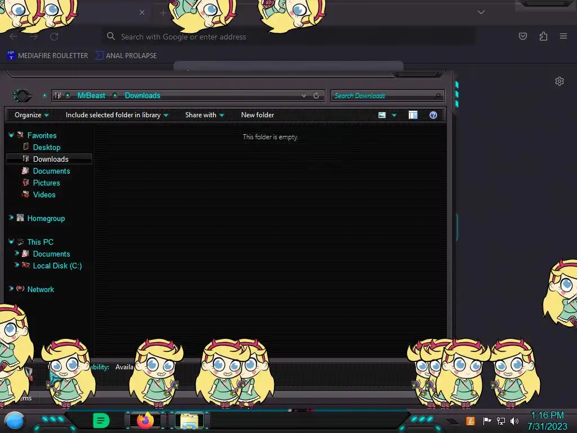Refresh the Downloads folder
The width and height of the screenshot is (577, 433).
(x=316, y=96)
